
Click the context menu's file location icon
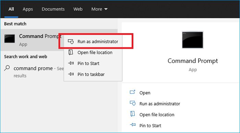[x=71, y=52]
